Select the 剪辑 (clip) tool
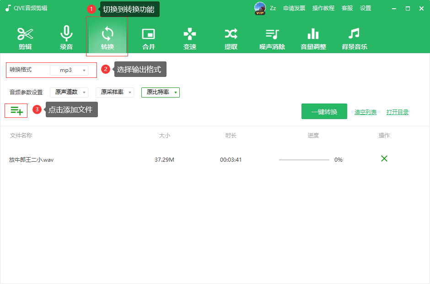The width and height of the screenshot is (430, 284). [25, 37]
